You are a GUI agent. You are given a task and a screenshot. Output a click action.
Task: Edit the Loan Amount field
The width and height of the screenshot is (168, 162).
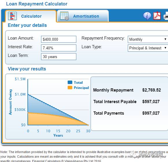[59, 39]
